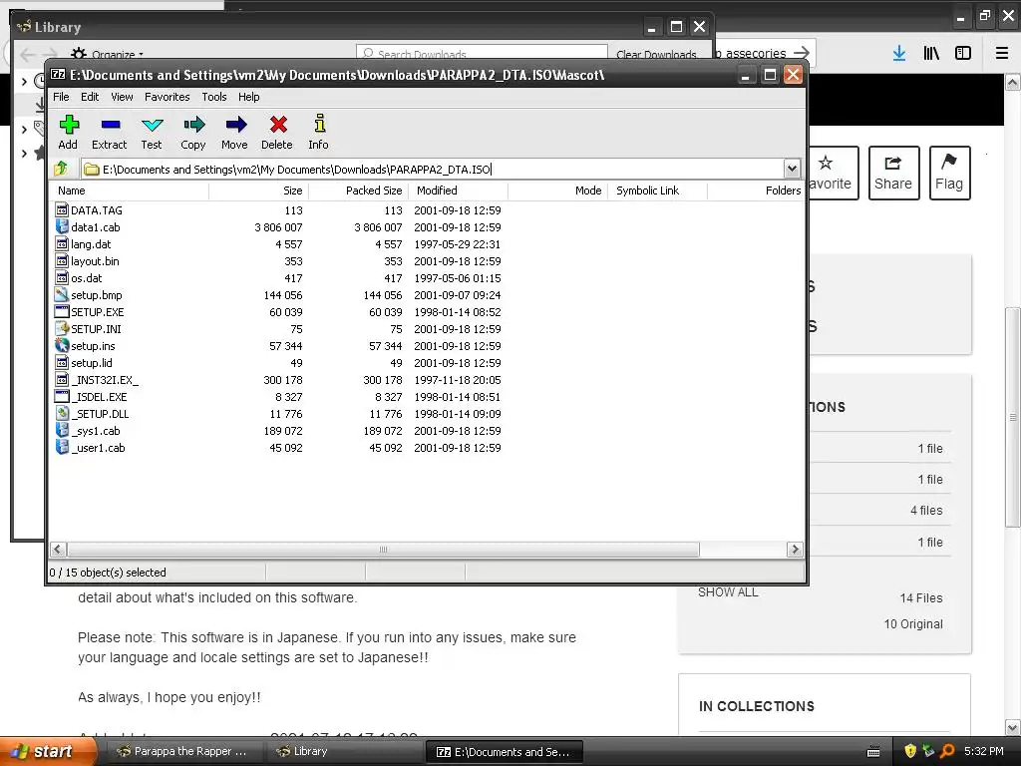
Task: Click the browser page scroll-down arrow
Action: (x=1013, y=727)
